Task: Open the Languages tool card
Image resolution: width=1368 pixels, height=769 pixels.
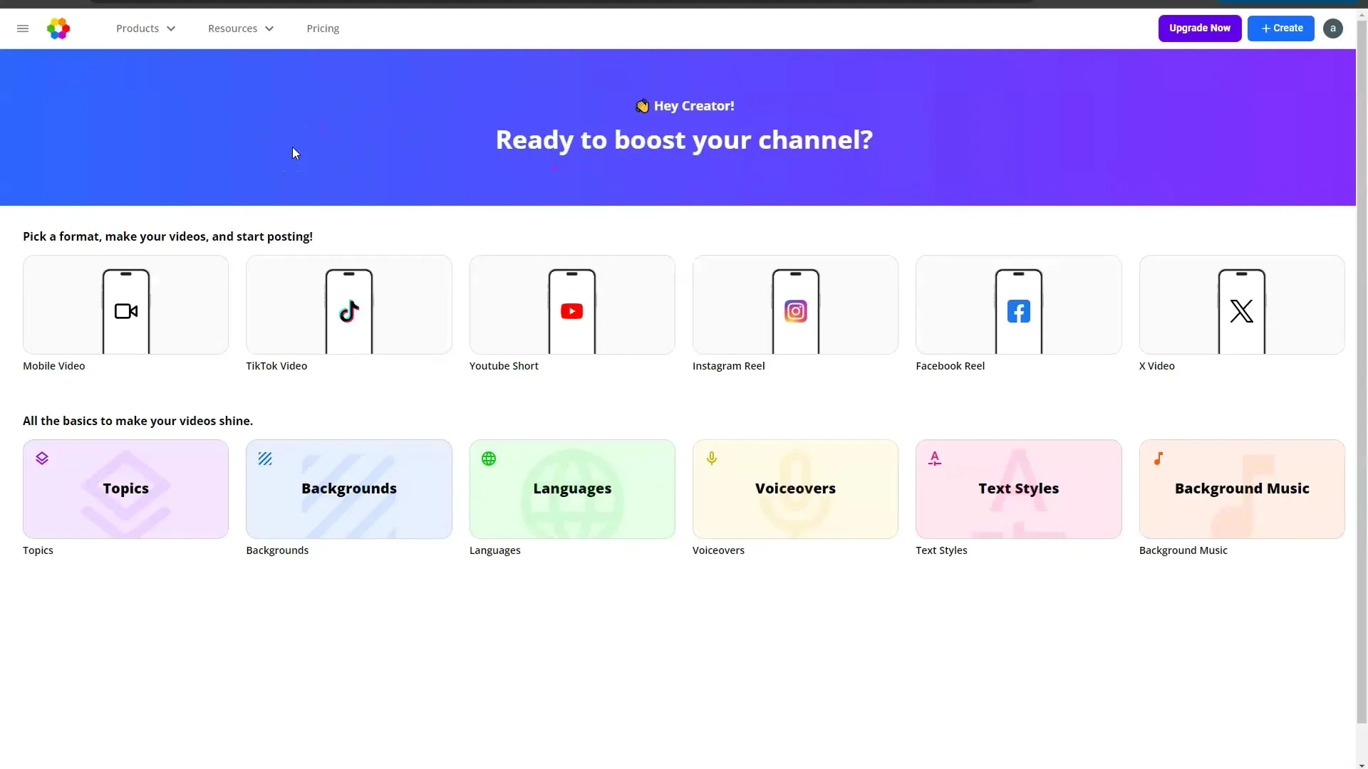Action: click(572, 488)
